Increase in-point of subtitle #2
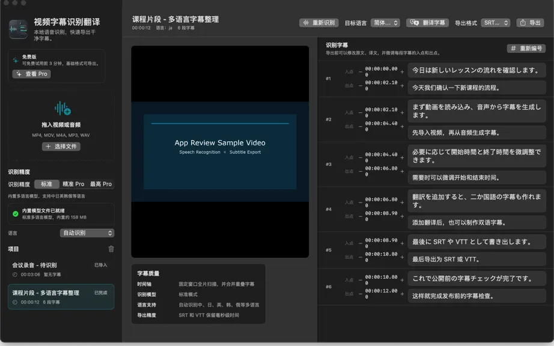Screen dimensions: 554x346 (x=402, y=112)
